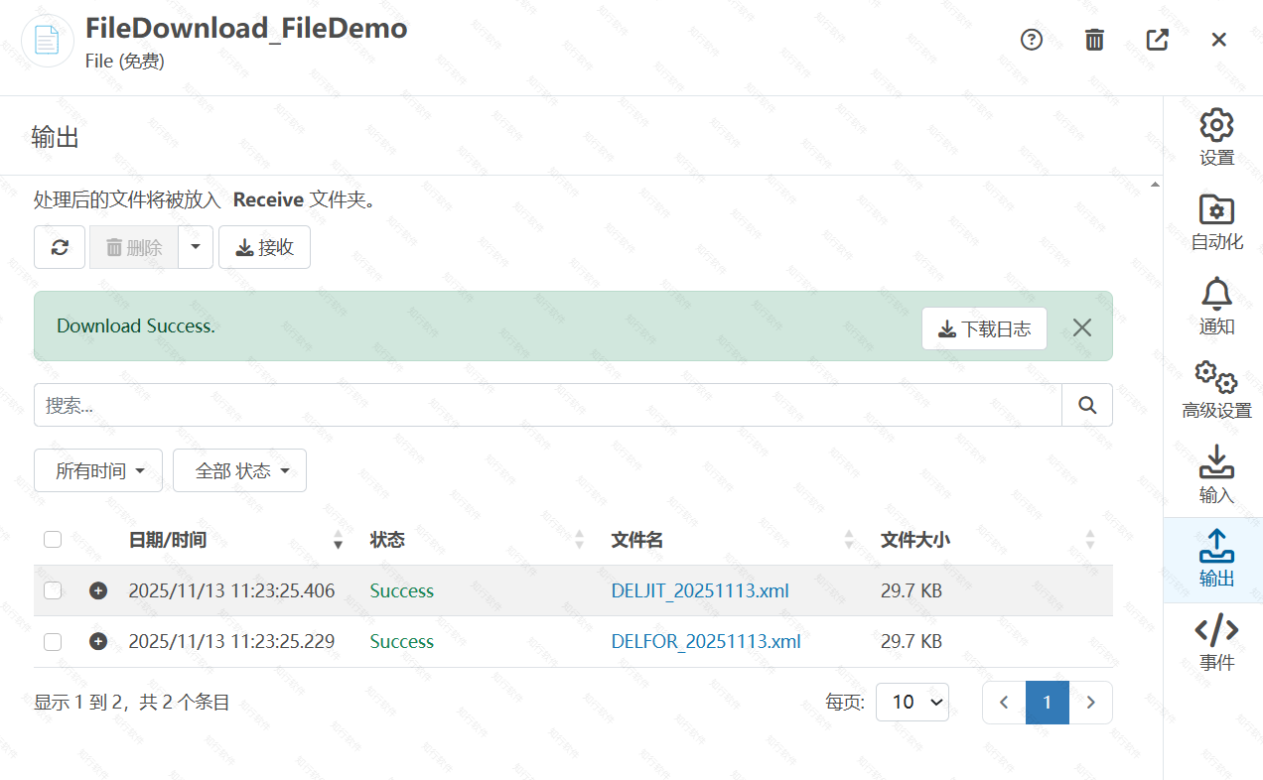Open the 事件 panel
The width and height of the screenshot is (1263, 780).
pyautogui.click(x=1216, y=643)
